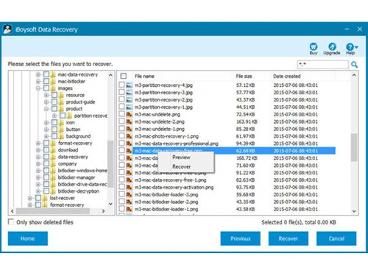Click the Previous button
368x276 pixels.
click(241, 238)
